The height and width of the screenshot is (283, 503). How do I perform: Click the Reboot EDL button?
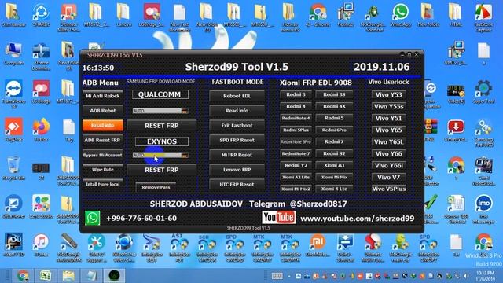[237, 96]
